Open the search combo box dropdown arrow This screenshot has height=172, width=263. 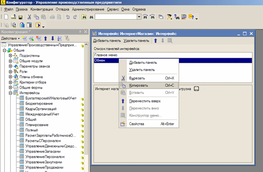click(139, 17)
